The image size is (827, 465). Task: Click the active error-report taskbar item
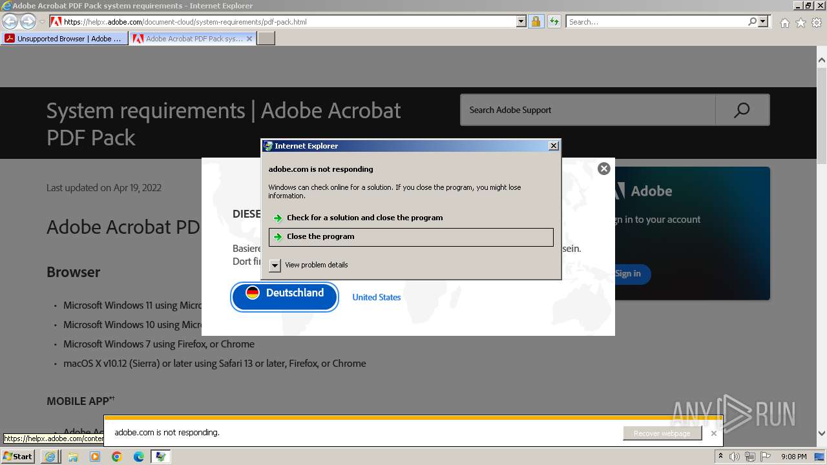(161, 457)
